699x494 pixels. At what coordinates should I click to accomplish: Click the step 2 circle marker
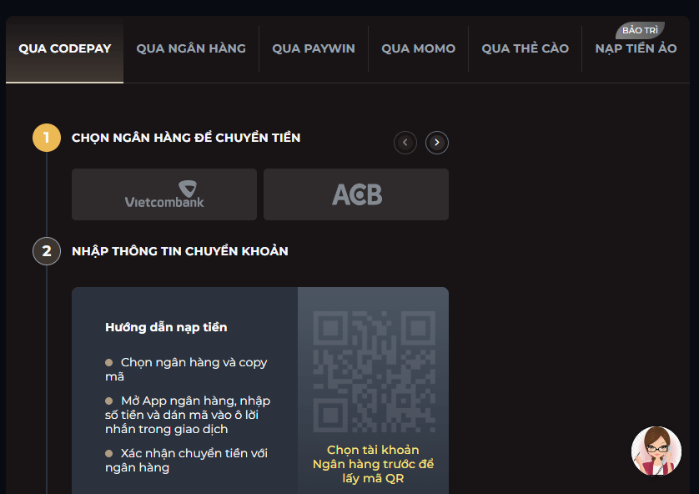(47, 251)
